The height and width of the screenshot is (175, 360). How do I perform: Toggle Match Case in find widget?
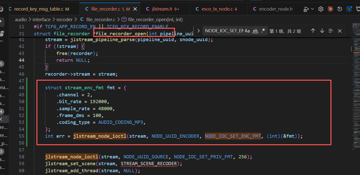pos(247,31)
